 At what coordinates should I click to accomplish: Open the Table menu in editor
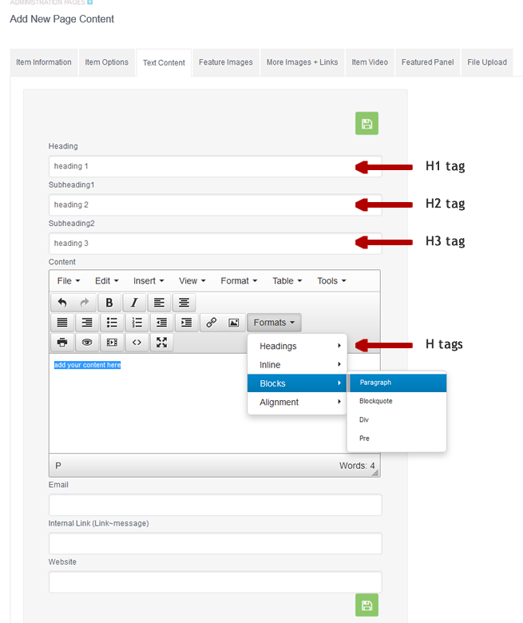(x=287, y=281)
